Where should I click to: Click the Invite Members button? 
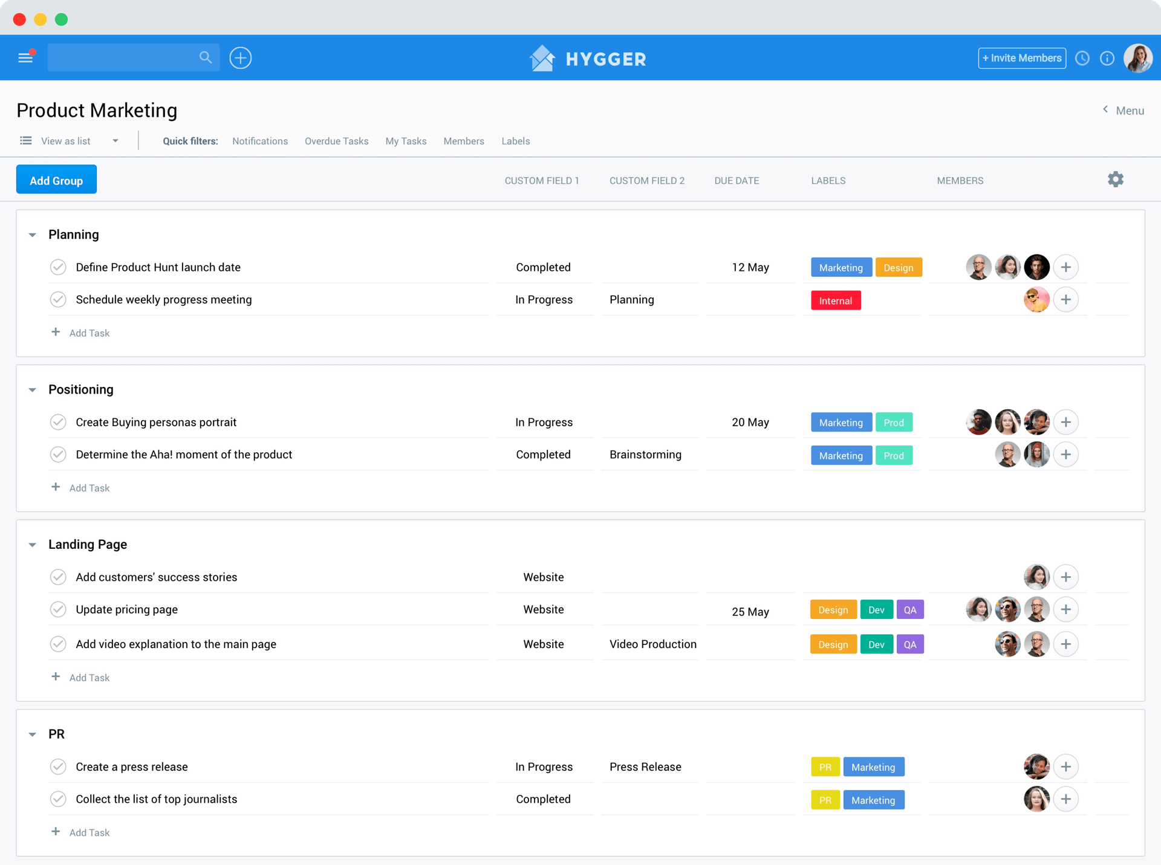point(1021,58)
